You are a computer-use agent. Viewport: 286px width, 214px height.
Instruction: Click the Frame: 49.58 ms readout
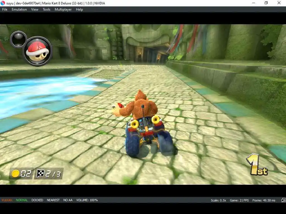[264, 200]
